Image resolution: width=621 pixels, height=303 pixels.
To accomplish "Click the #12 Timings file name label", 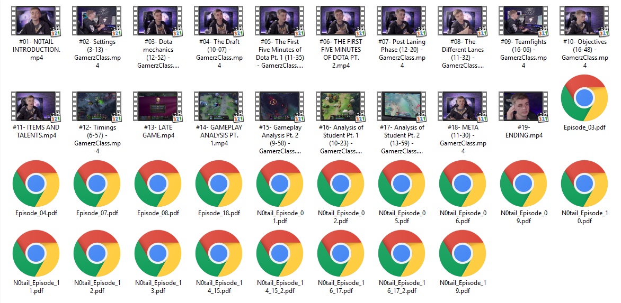I will [97, 140].
